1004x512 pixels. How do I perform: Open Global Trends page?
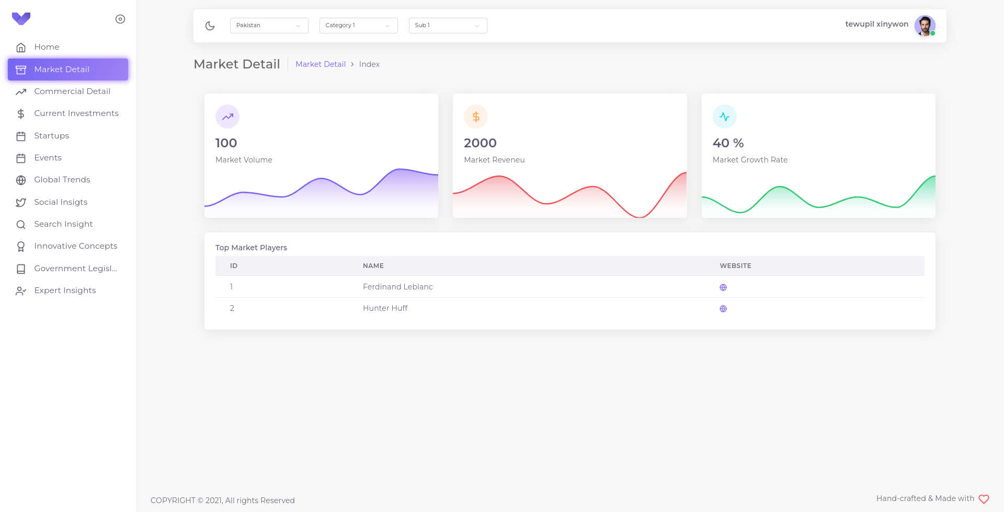point(68,180)
